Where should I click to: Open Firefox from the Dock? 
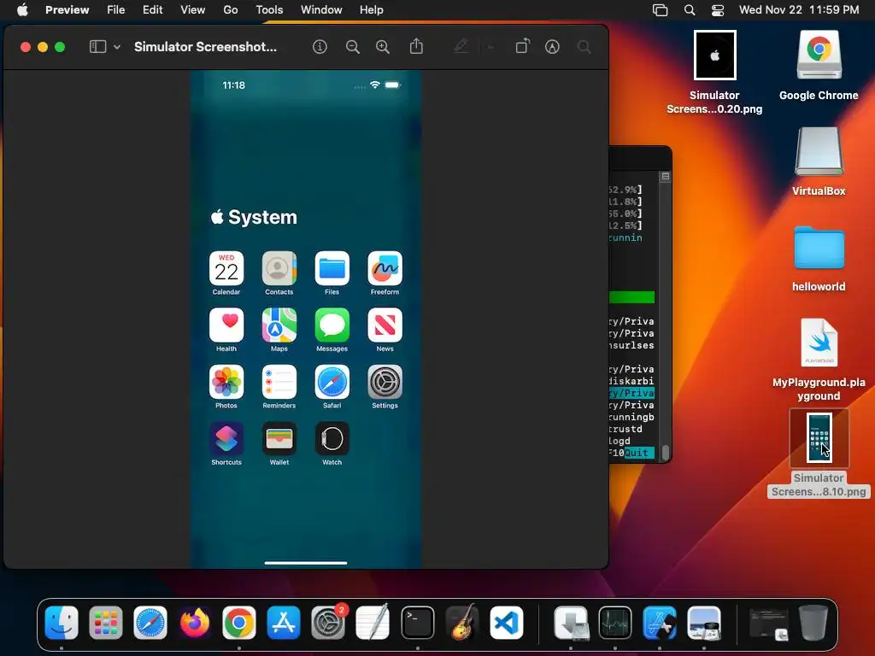pyautogui.click(x=195, y=622)
